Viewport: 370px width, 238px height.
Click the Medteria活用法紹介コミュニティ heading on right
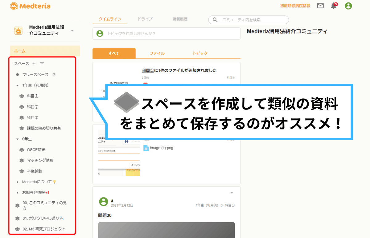(x=287, y=31)
